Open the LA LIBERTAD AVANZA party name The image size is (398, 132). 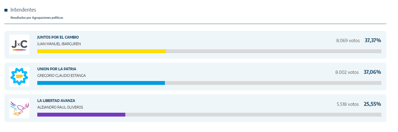(56, 101)
